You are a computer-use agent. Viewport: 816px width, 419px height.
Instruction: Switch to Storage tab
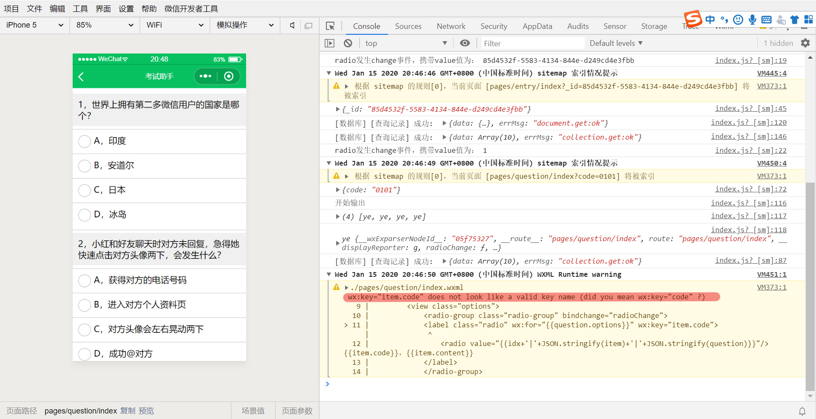[x=654, y=26]
